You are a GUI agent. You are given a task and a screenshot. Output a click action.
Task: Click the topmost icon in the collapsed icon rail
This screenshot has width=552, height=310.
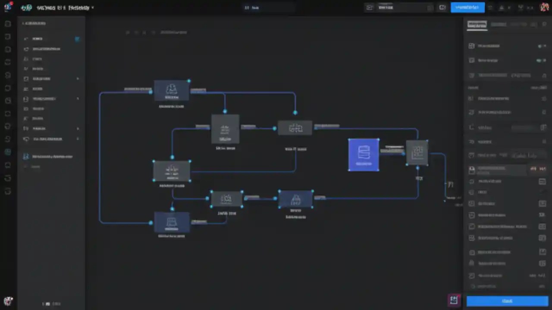pyautogui.click(x=7, y=24)
